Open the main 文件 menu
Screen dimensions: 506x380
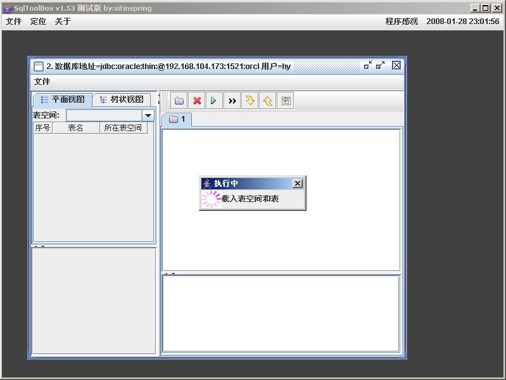pos(13,22)
